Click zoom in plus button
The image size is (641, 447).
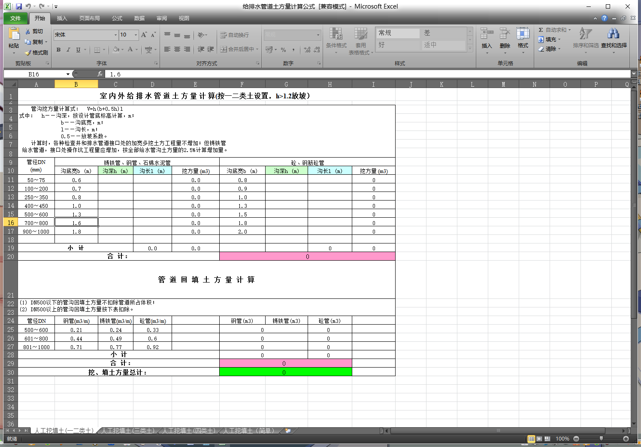[x=626, y=439]
